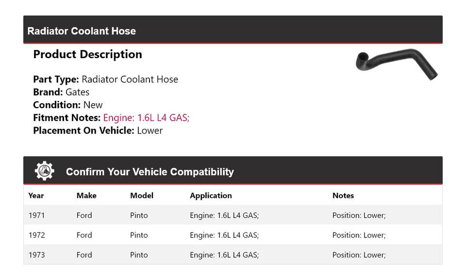Select the 1973 year cell

click(36, 255)
